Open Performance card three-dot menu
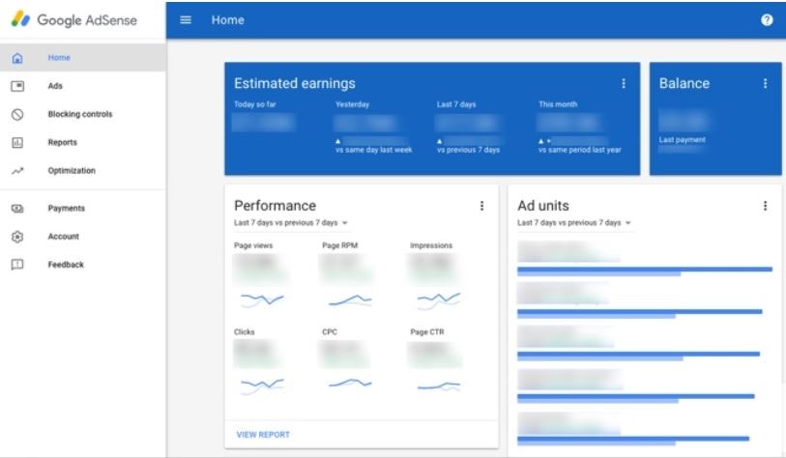786x458 pixels. [481, 206]
